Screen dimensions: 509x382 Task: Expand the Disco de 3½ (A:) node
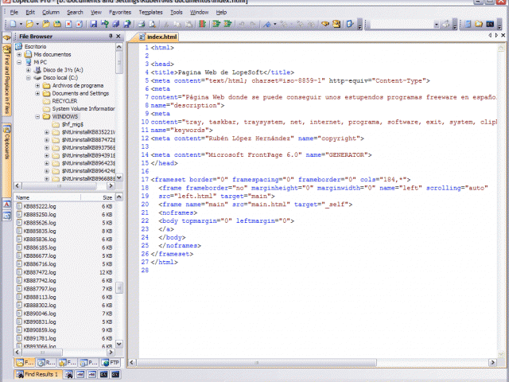point(29,70)
